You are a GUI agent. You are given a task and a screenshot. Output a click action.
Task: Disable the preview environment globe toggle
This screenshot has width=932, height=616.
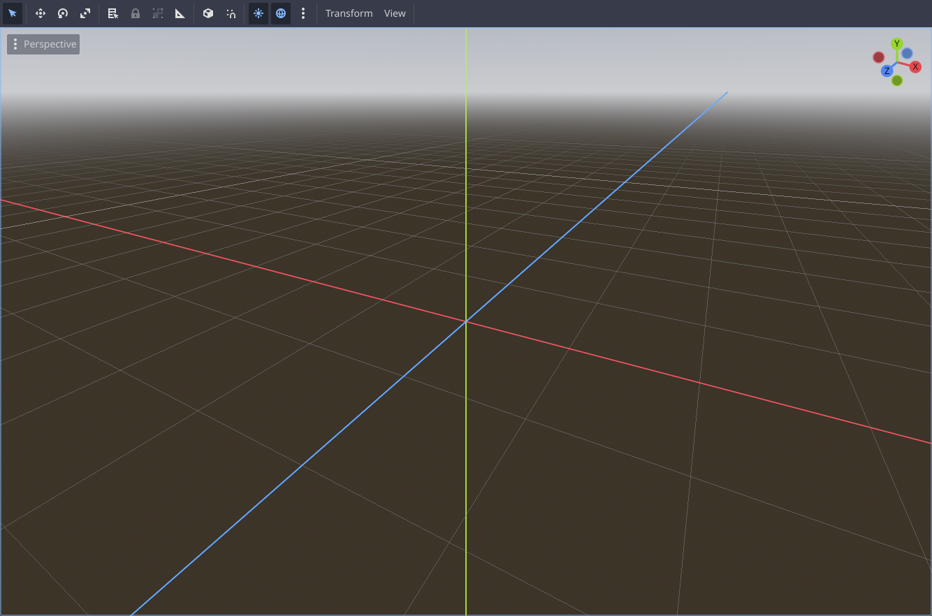(280, 13)
